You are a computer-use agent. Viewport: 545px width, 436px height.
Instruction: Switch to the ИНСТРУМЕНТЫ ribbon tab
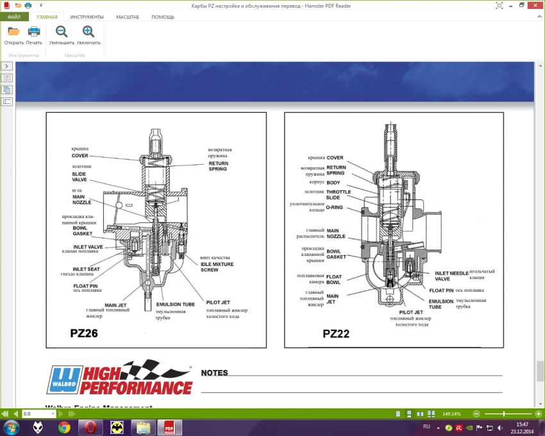(87, 17)
